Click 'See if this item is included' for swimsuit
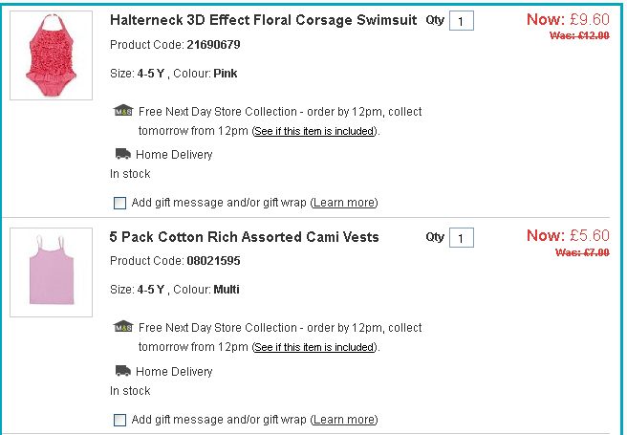 point(314,131)
